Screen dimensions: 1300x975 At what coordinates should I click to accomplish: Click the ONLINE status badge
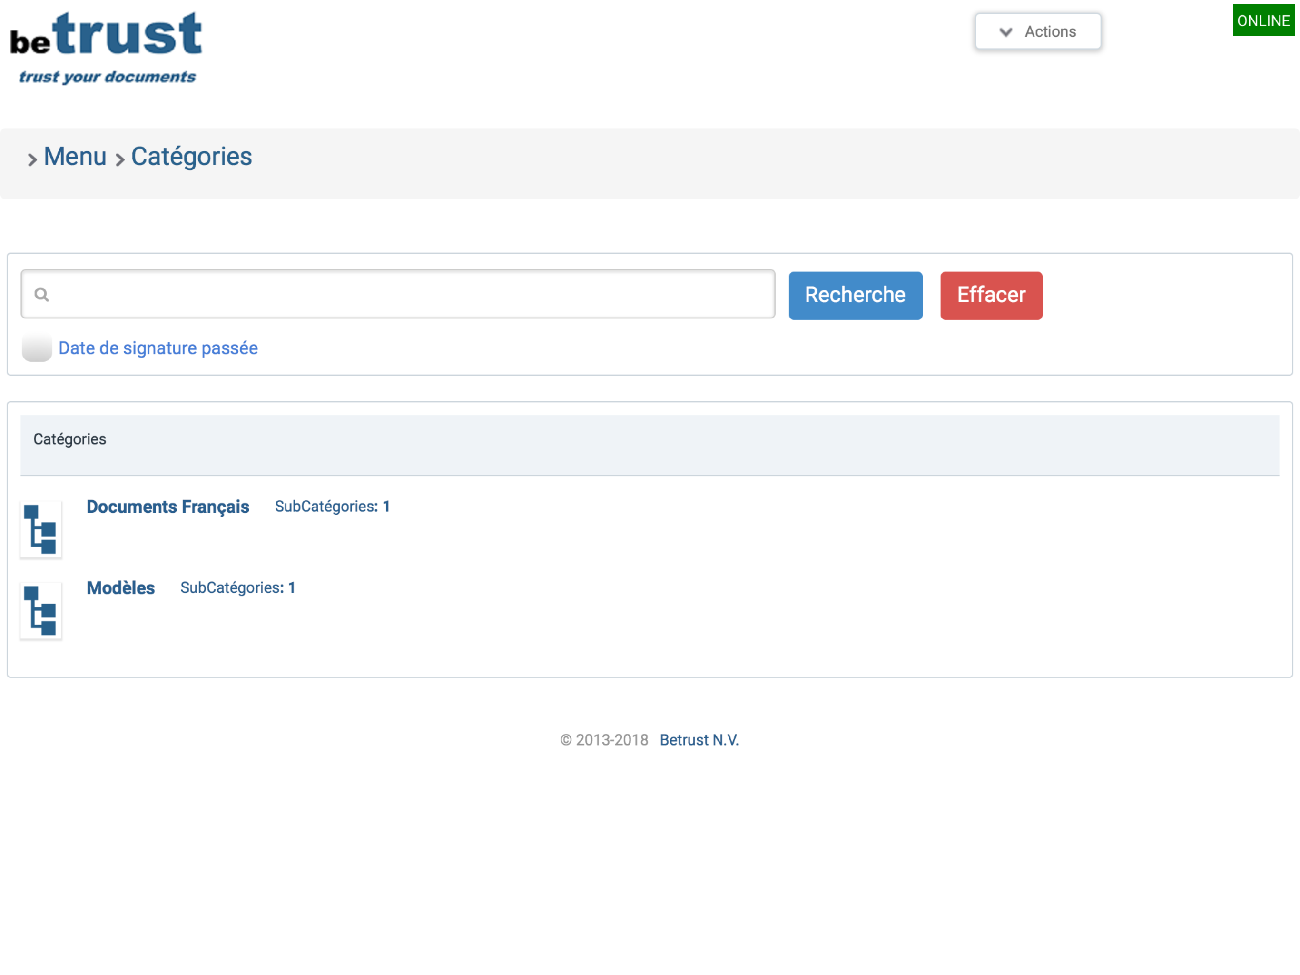[1263, 20]
